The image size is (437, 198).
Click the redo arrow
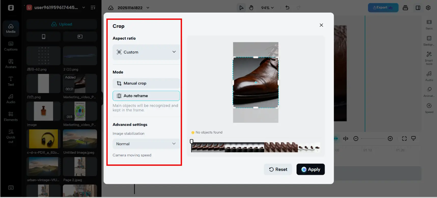298,8
